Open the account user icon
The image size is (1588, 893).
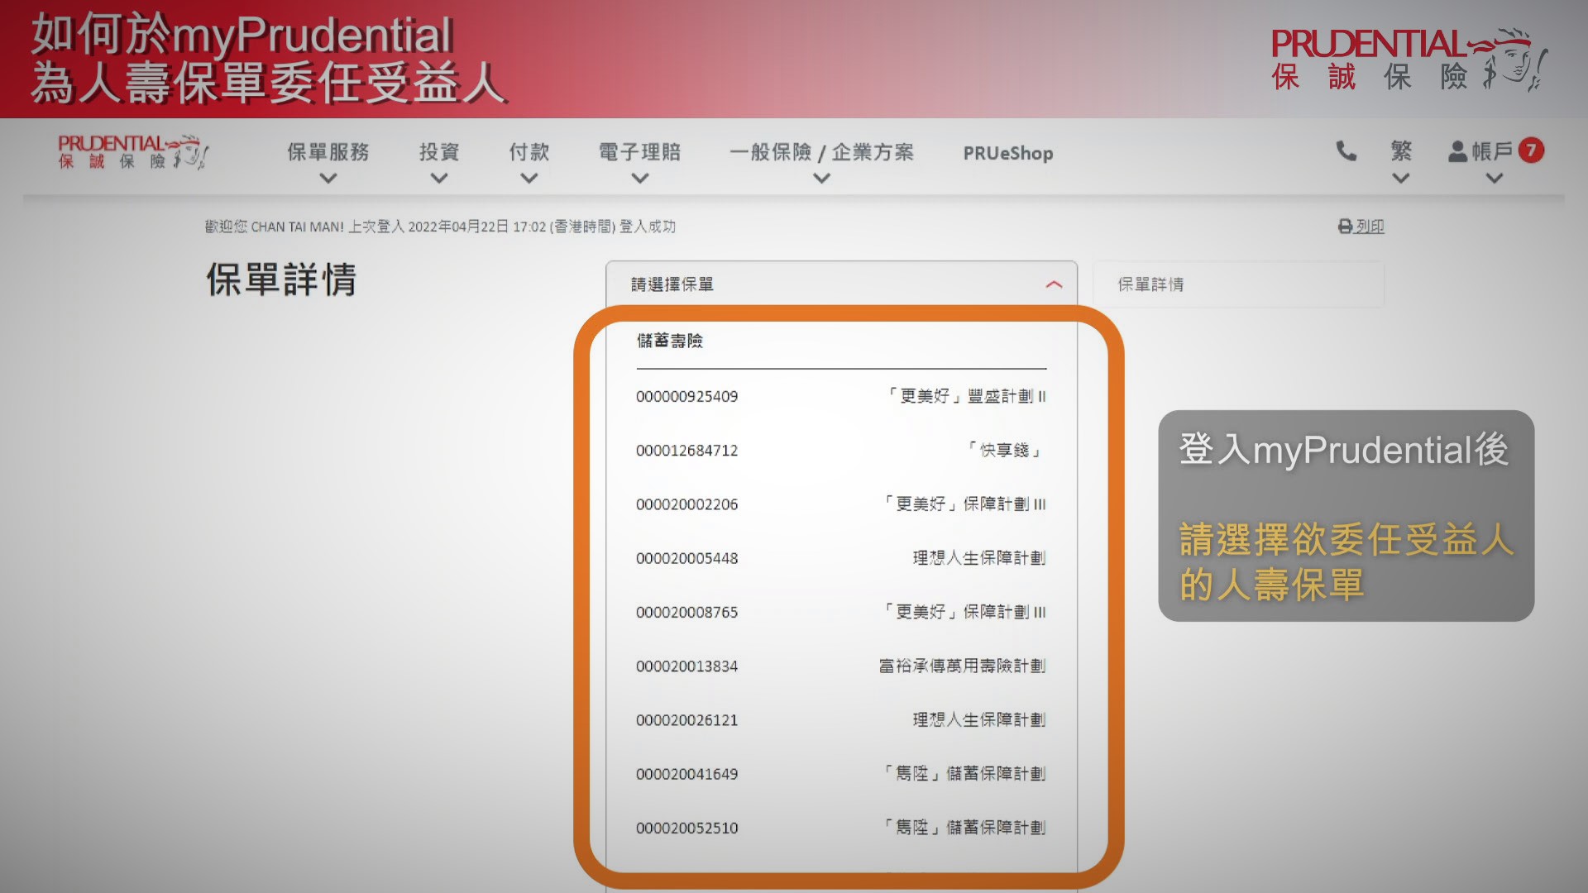click(1457, 151)
